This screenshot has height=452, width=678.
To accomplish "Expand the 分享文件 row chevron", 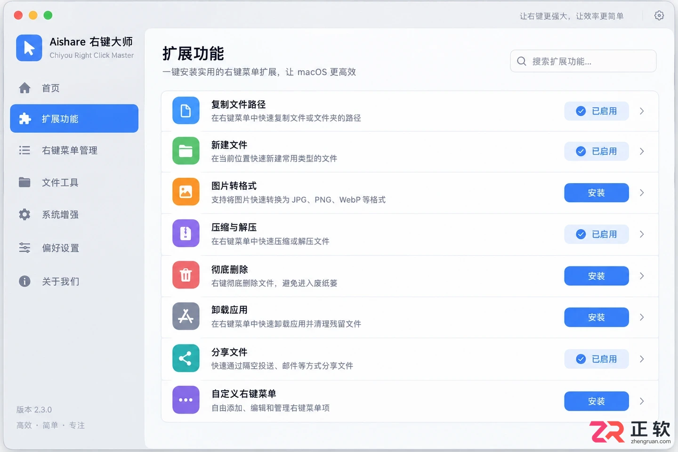I will [x=642, y=359].
